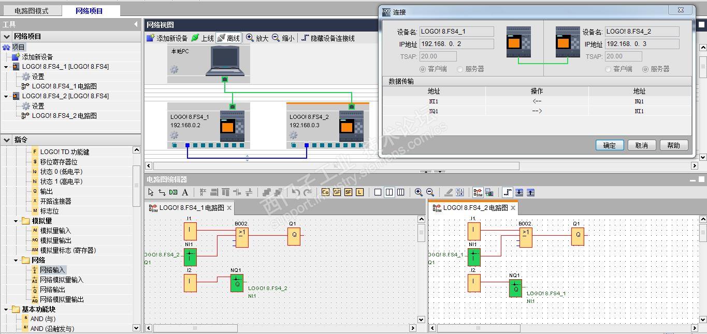Switch to single window layout
The image size is (707, 334).
click(378, 192)
